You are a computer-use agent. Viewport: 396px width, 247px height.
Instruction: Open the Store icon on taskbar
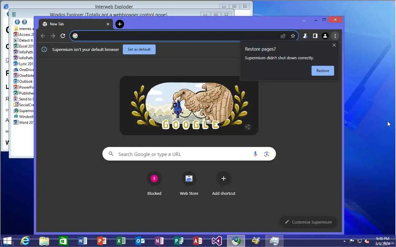click(63, 241)
